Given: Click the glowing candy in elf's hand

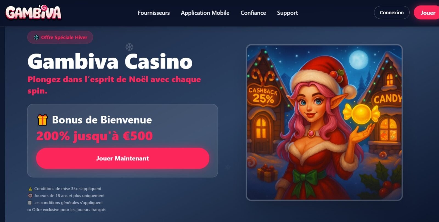Looking at the screenshot, I should 361,114.
